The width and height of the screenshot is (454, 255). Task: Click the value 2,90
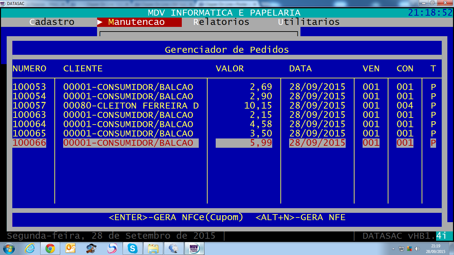261,96
